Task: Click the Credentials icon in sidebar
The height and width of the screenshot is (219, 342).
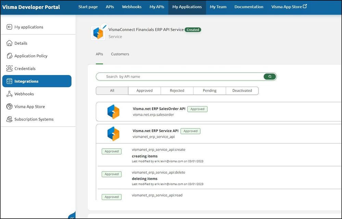Action: point(9,69)
